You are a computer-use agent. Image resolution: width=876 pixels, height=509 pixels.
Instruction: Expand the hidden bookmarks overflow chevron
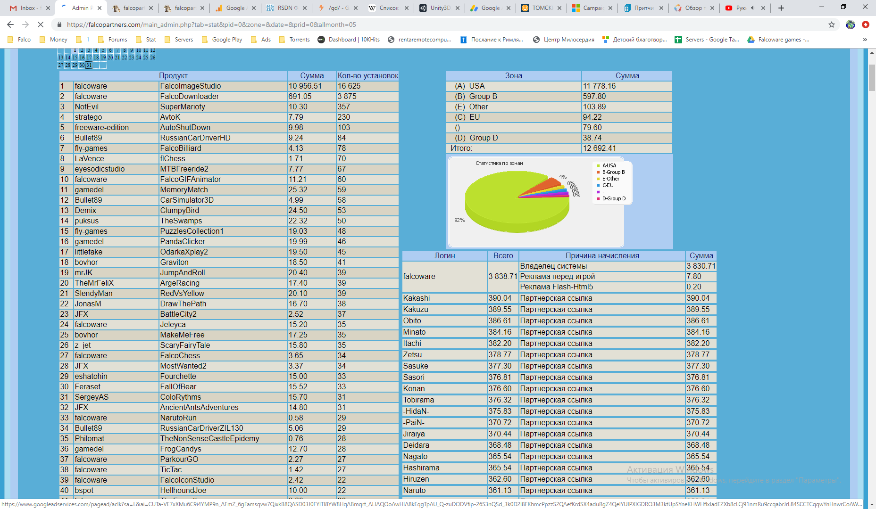(x=865, y=40)
